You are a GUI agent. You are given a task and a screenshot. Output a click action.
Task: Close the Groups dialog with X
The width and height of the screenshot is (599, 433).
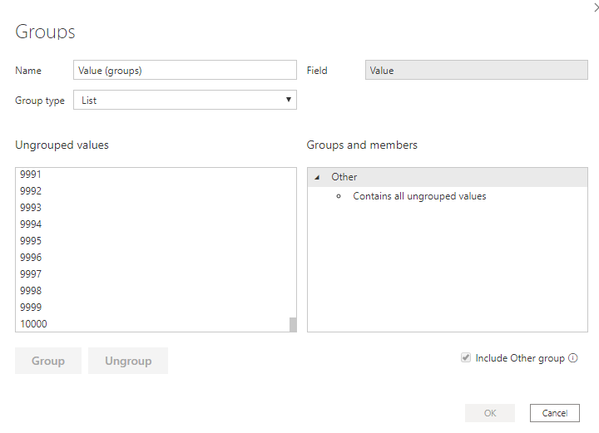click(x=597, y=7)
